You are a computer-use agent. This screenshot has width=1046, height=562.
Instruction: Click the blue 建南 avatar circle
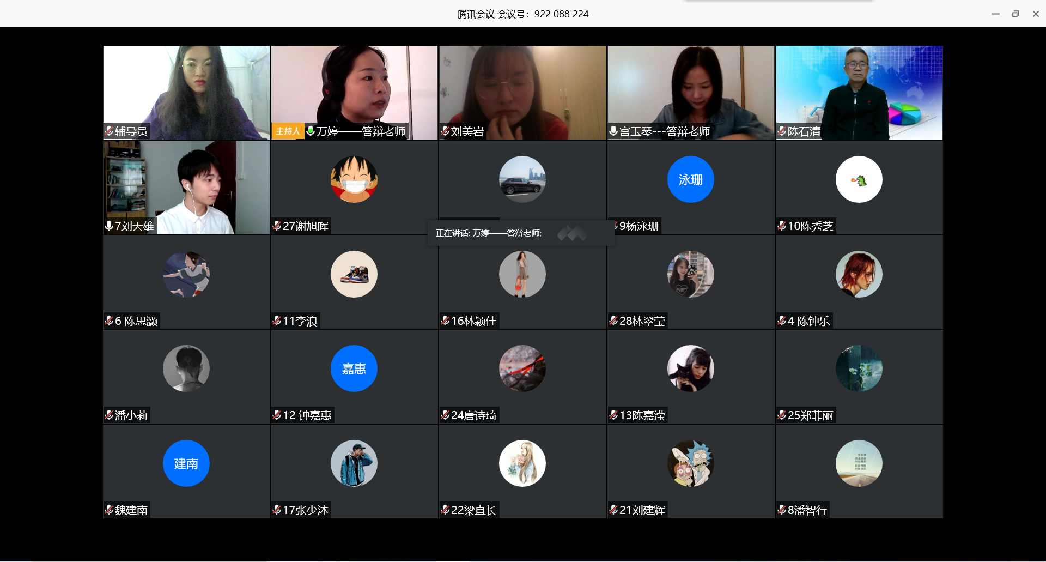click(x=186, y=463)
